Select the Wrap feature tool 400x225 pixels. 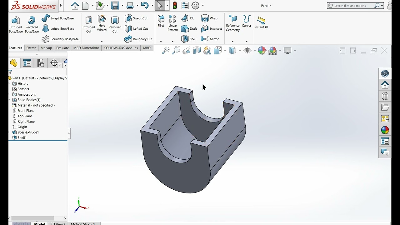coord(209,18)
